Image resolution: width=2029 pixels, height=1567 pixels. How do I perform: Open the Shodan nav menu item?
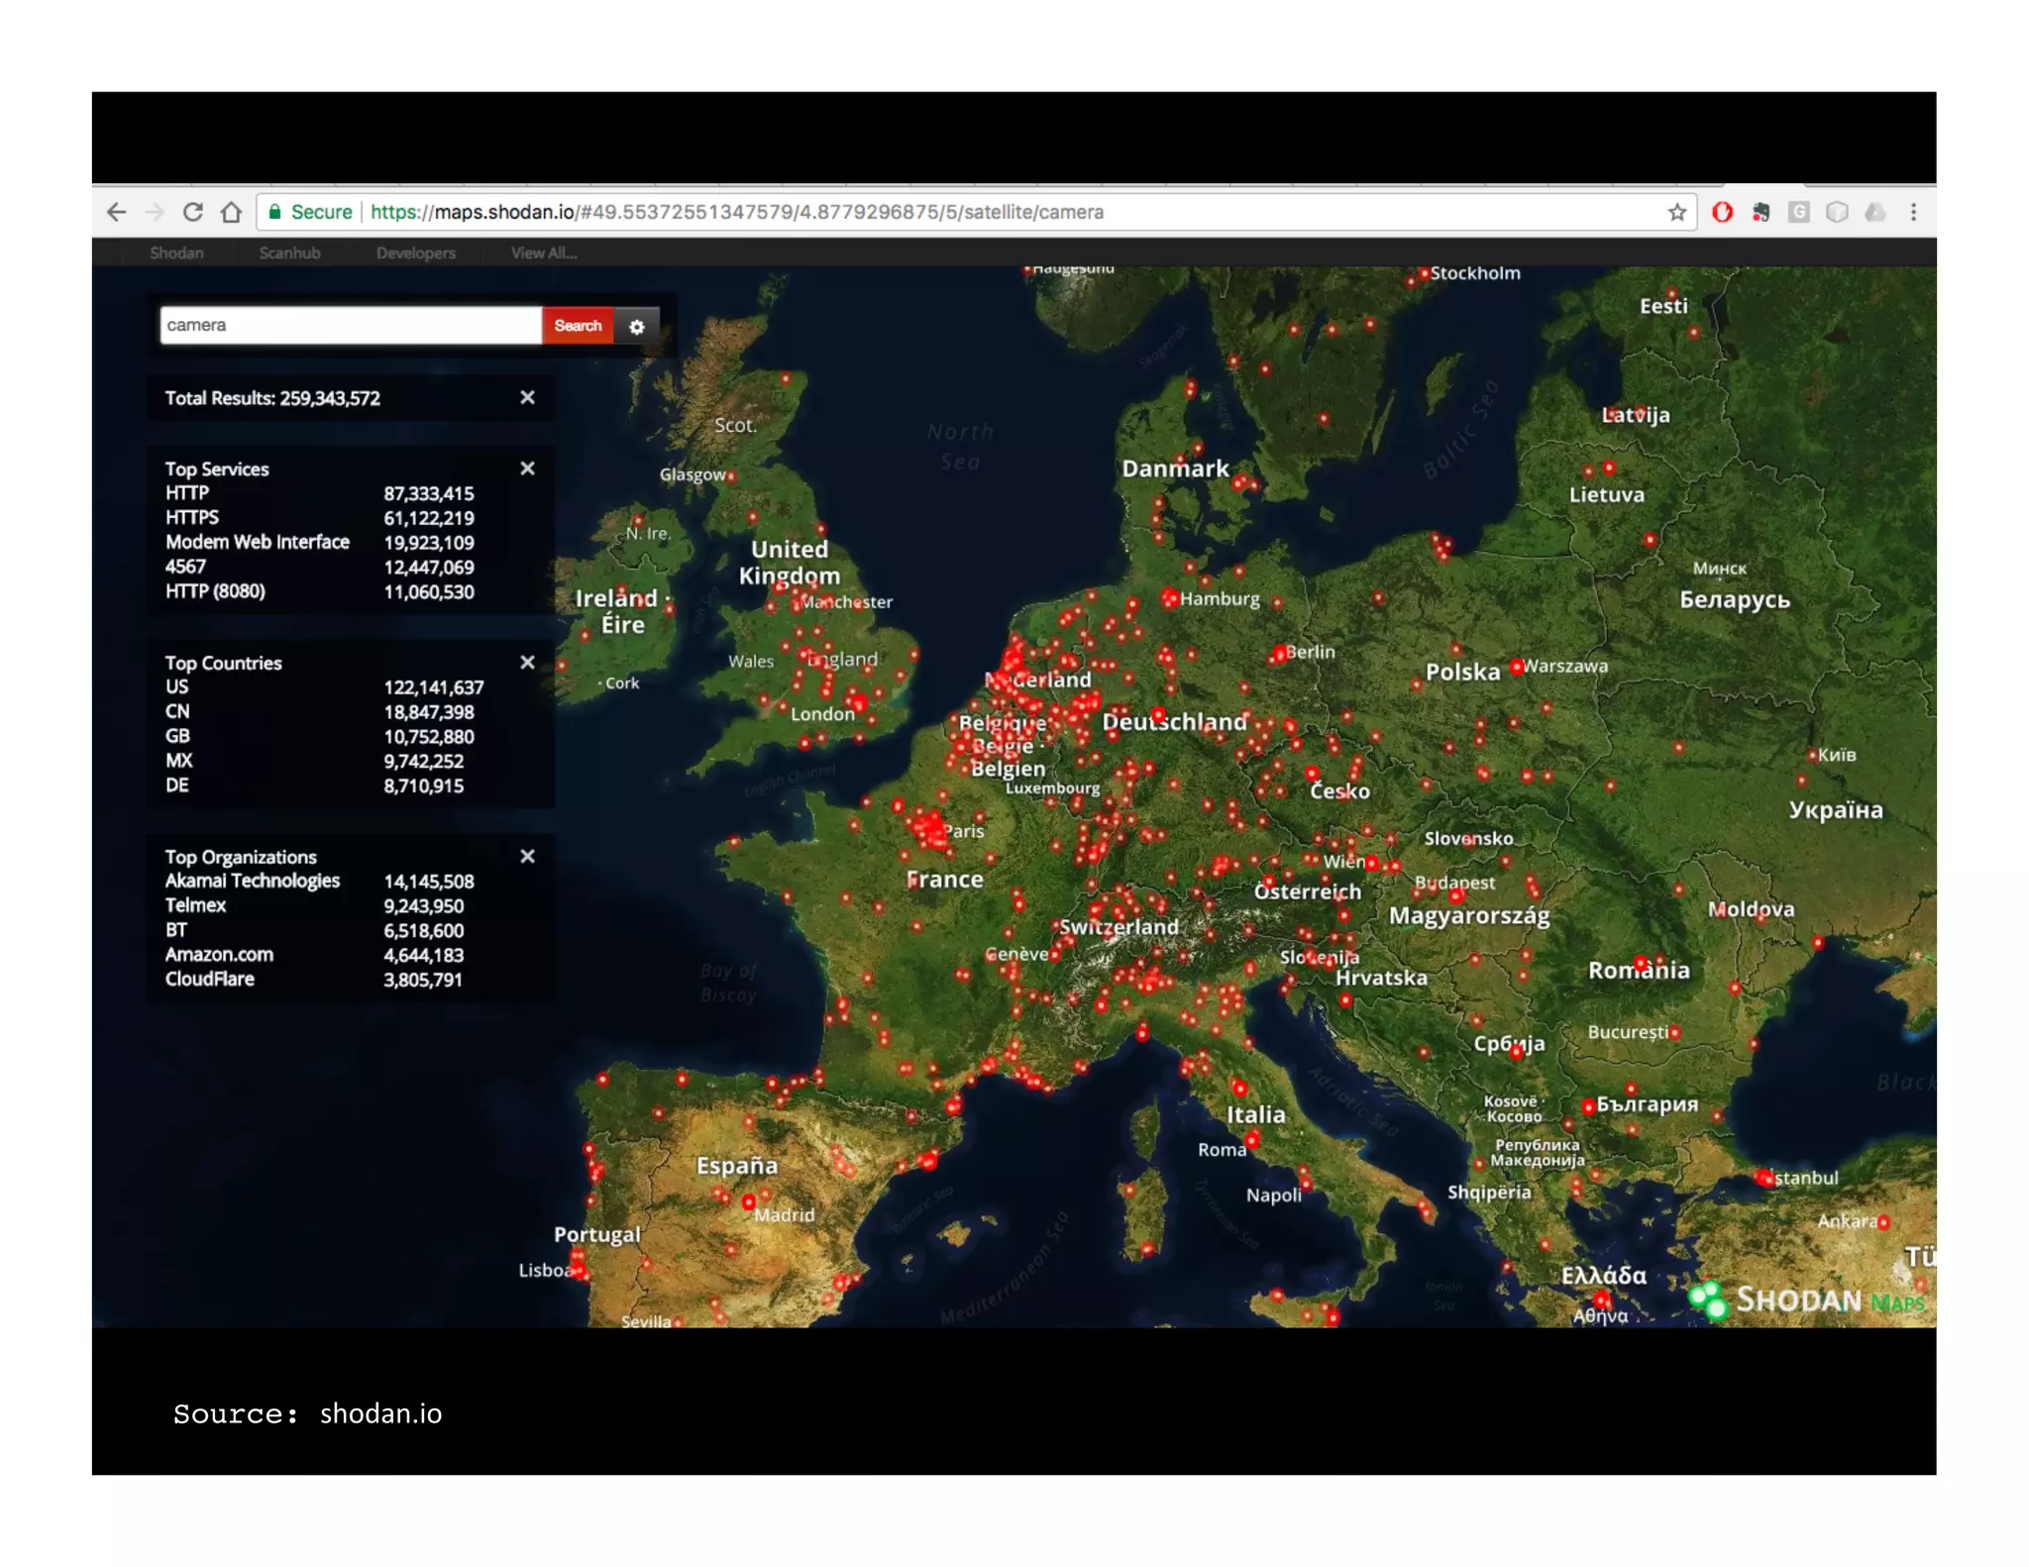[176, 253]
